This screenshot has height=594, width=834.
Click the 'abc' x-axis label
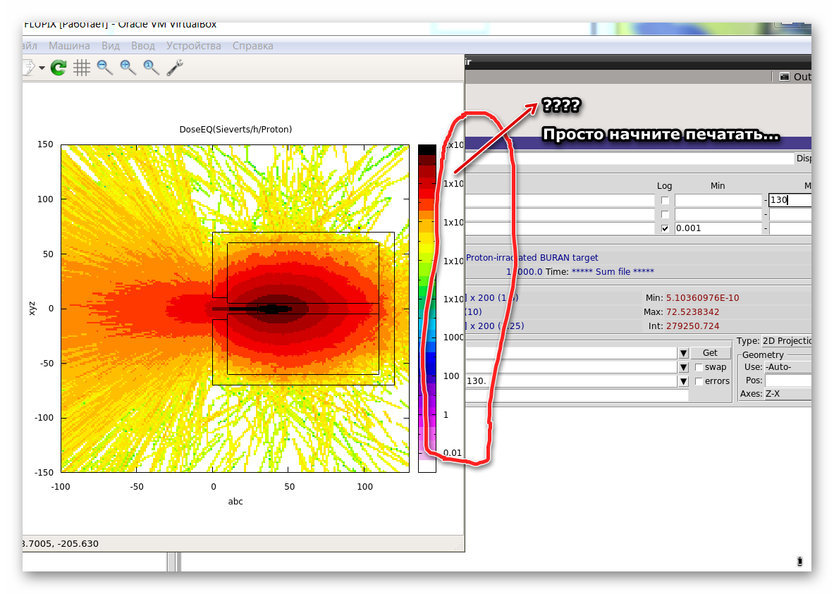235,502
